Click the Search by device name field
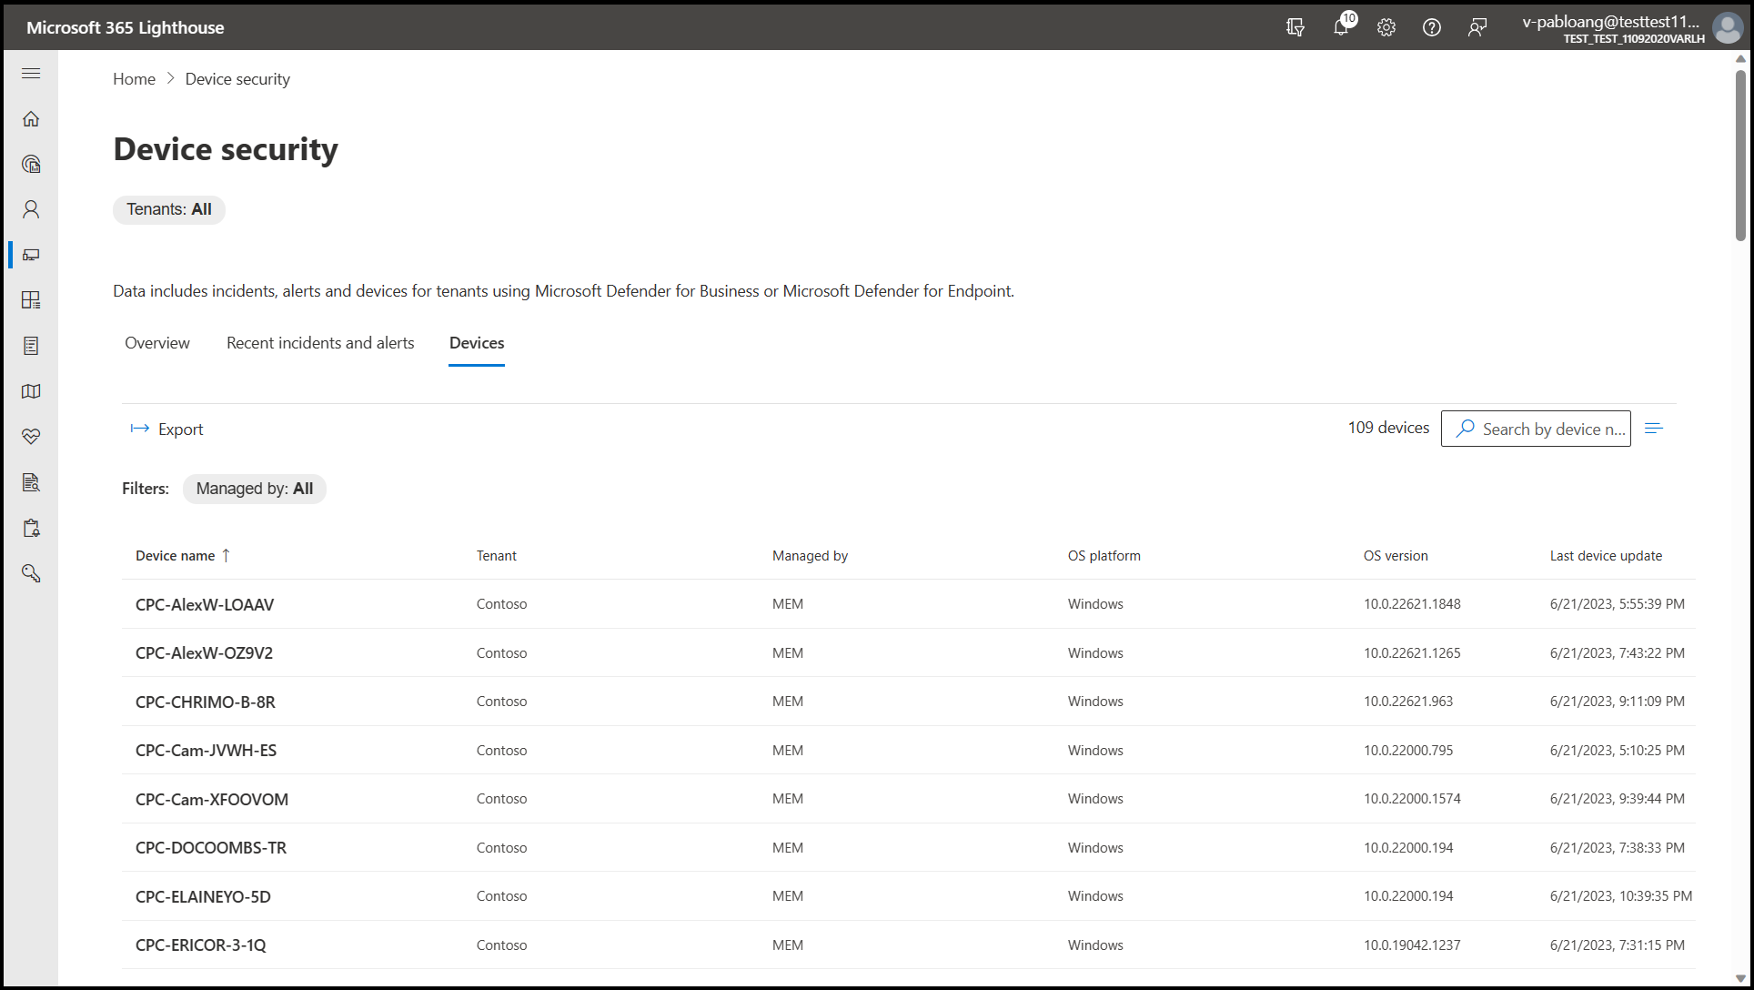This screenshot has height=990, width=1754. tap(1536, 429)
